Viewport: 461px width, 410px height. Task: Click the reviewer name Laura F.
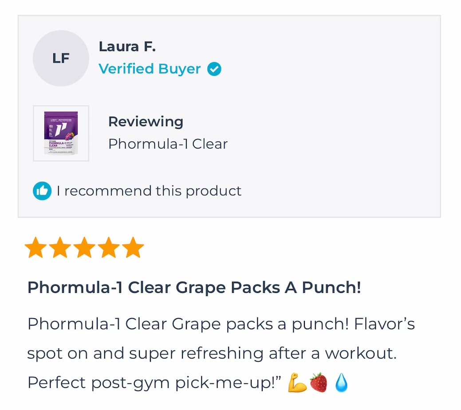(127, 46)
